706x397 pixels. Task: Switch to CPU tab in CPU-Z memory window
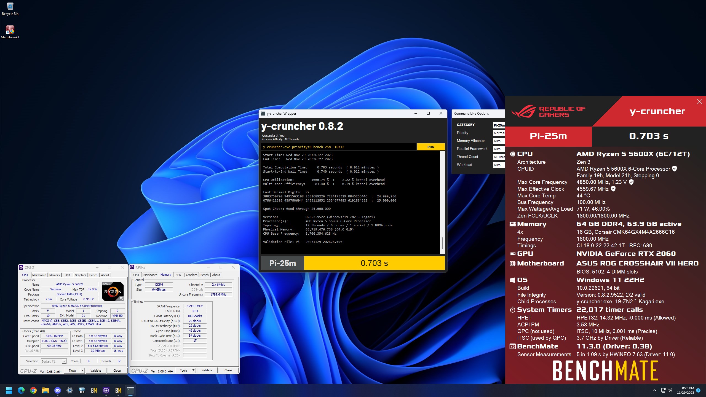(x=136, y=275)
